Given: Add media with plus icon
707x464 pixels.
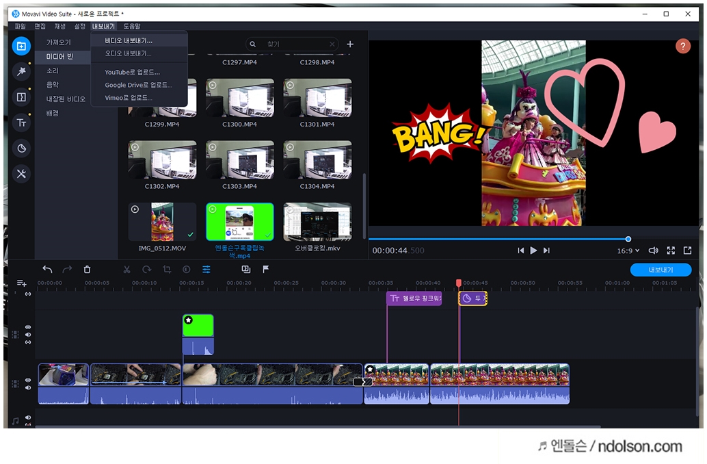Looking at the screenshot, I should point(350,44).
